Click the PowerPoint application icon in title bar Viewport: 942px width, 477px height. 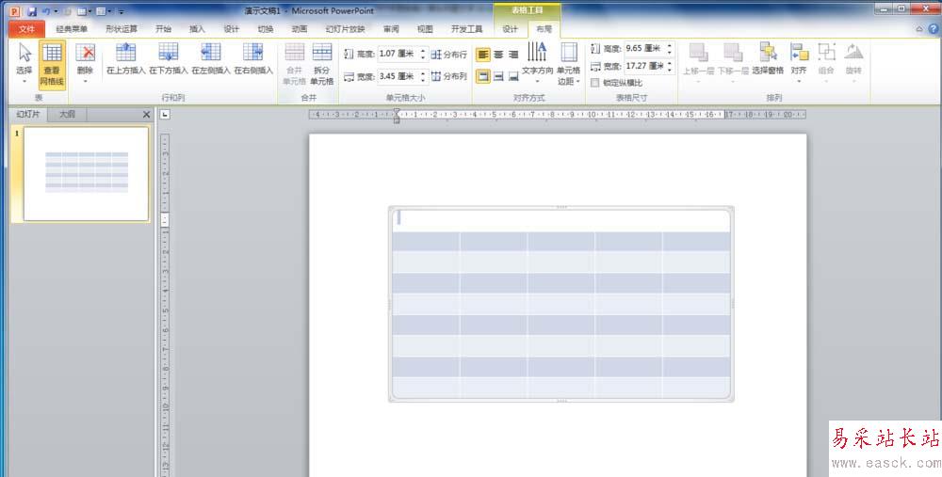(x=14, y=11)
